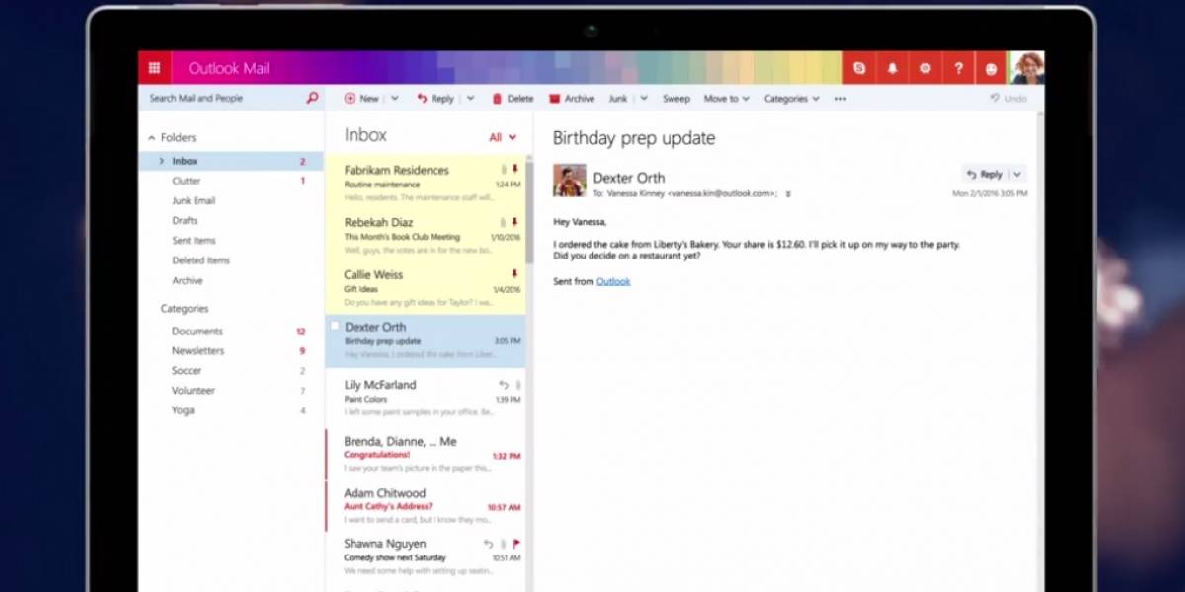Click the message list scrollbar
The image size is (1185, 592).
[529, 212]
